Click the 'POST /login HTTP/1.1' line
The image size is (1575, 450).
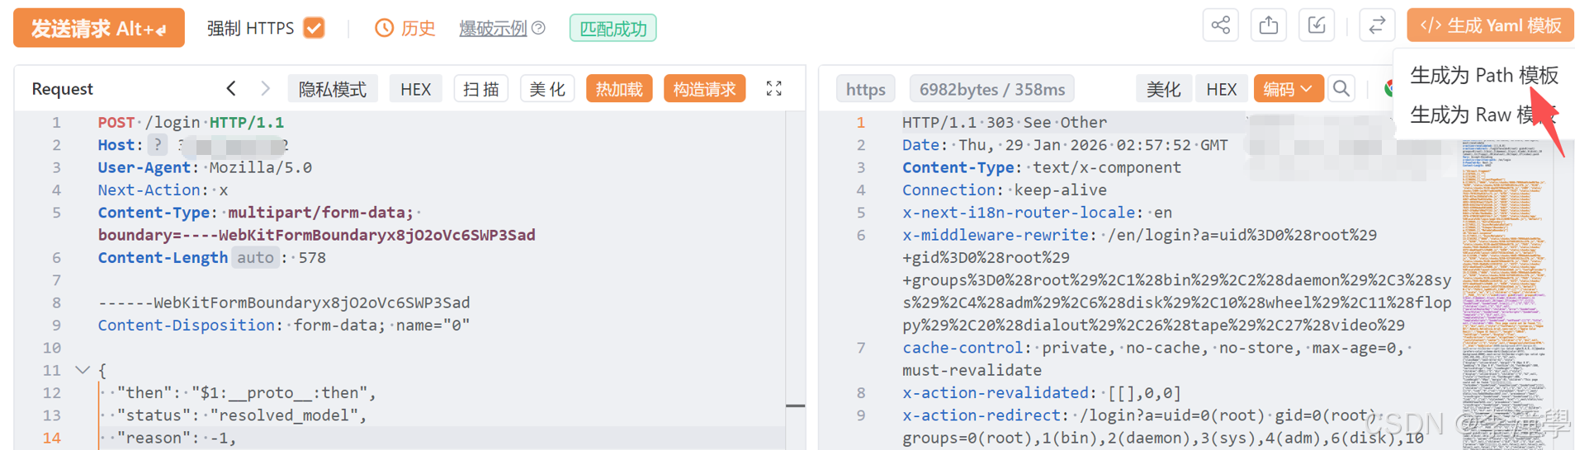point(191,123)
